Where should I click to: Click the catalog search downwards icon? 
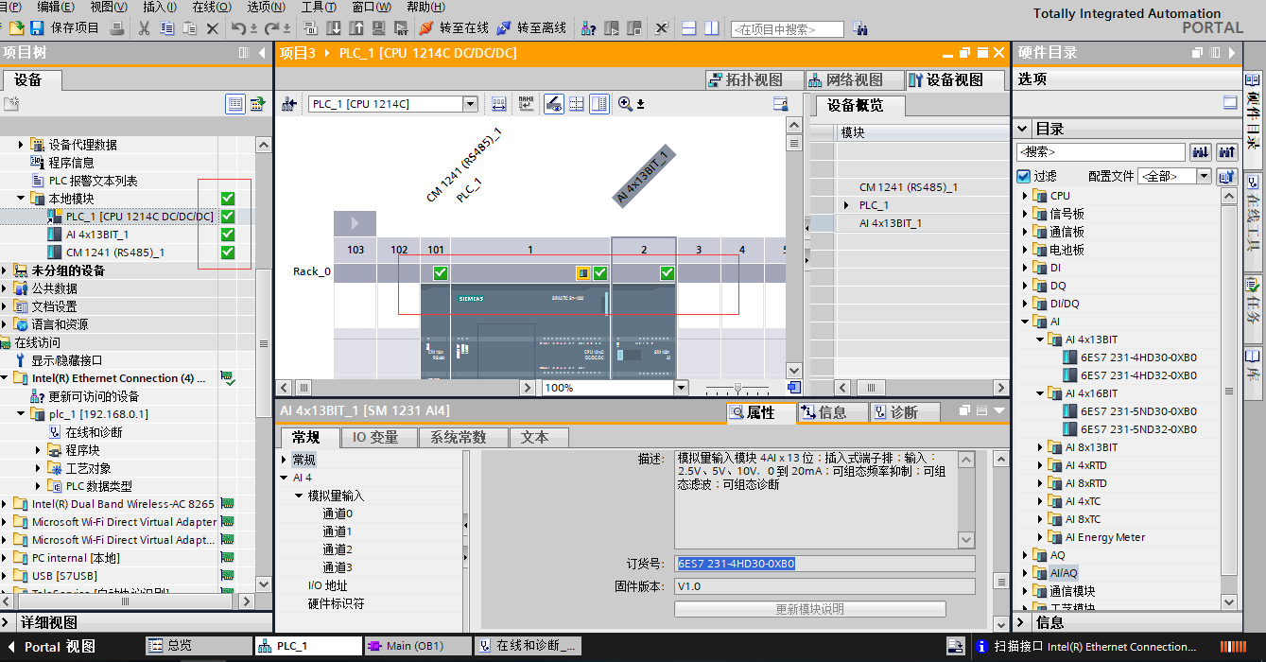click(x=1201, y=151)
